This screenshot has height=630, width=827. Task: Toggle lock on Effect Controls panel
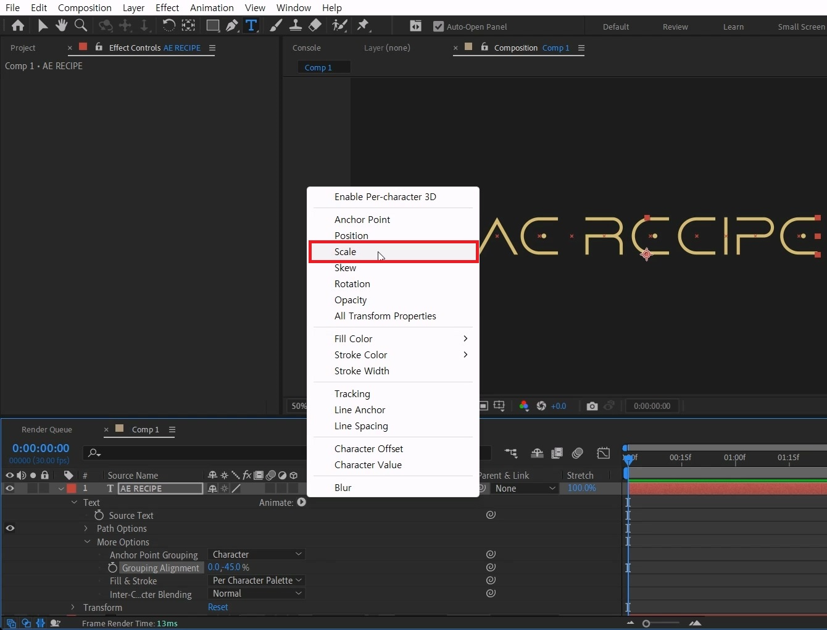click(x=99, y=47)
